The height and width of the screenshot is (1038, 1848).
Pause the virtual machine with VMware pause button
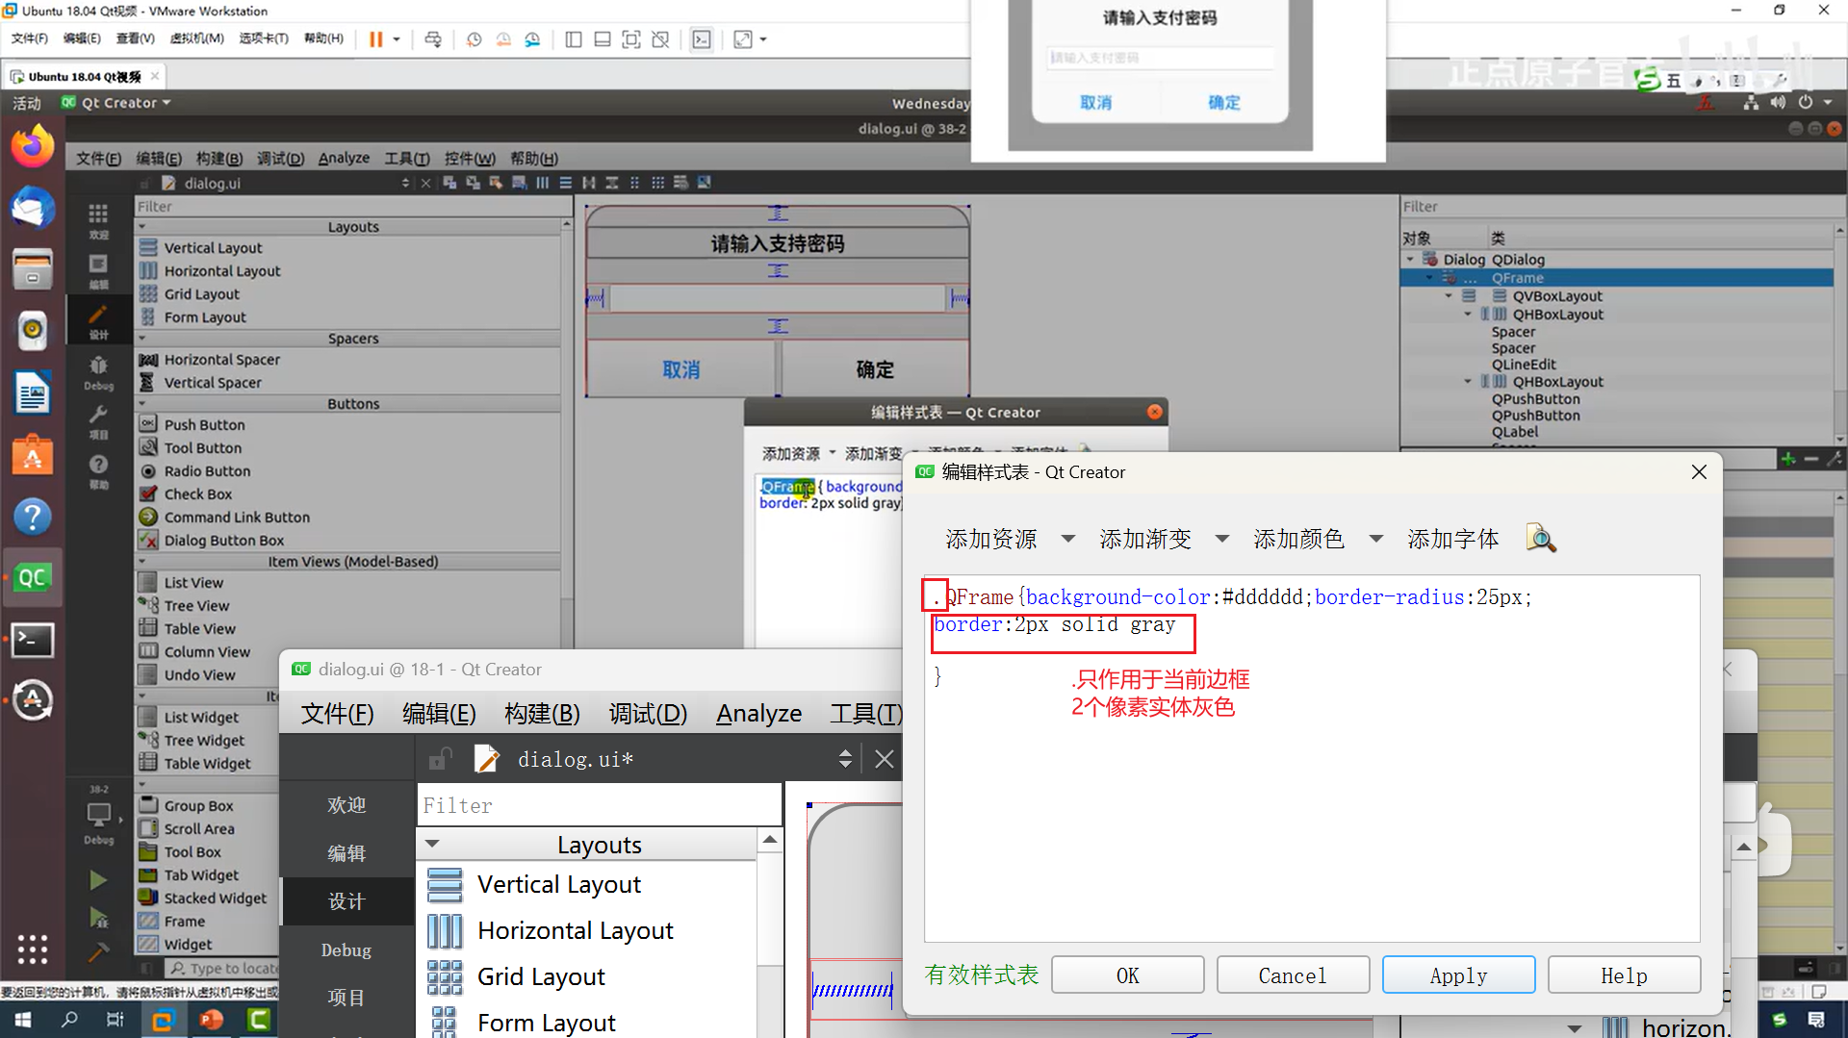pos(375,39)
